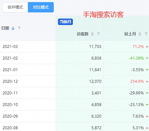Viewport: 149px width, 131px height.
Task: Click the 7.63% change value
Action: pyautogui.click(x=138, y=116)
